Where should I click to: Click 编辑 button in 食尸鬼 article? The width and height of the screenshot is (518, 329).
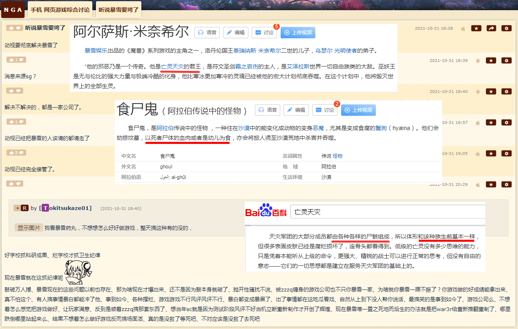[x=296, y=110]
